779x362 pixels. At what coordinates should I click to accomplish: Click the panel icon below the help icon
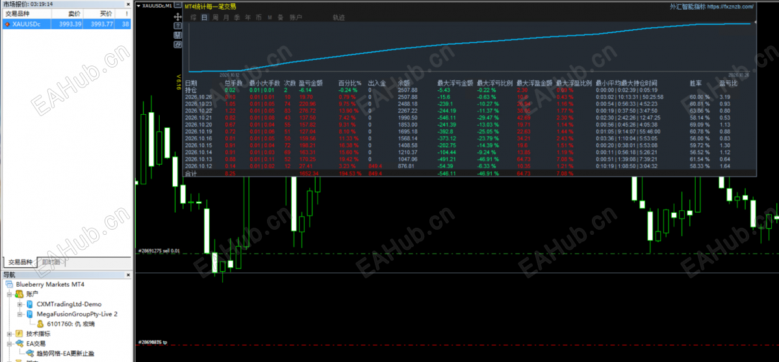[177, 35]
